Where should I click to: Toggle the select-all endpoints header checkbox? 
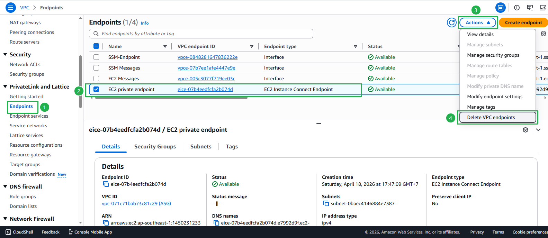pos(96,46)
